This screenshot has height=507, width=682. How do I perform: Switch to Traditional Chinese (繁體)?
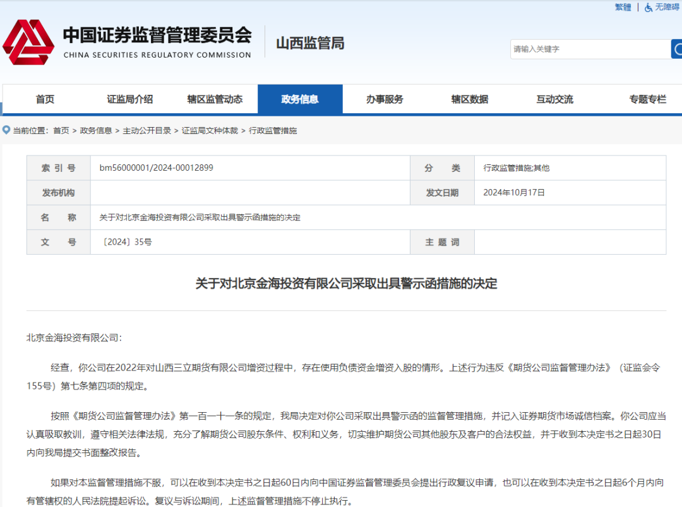tap(623, 7)
